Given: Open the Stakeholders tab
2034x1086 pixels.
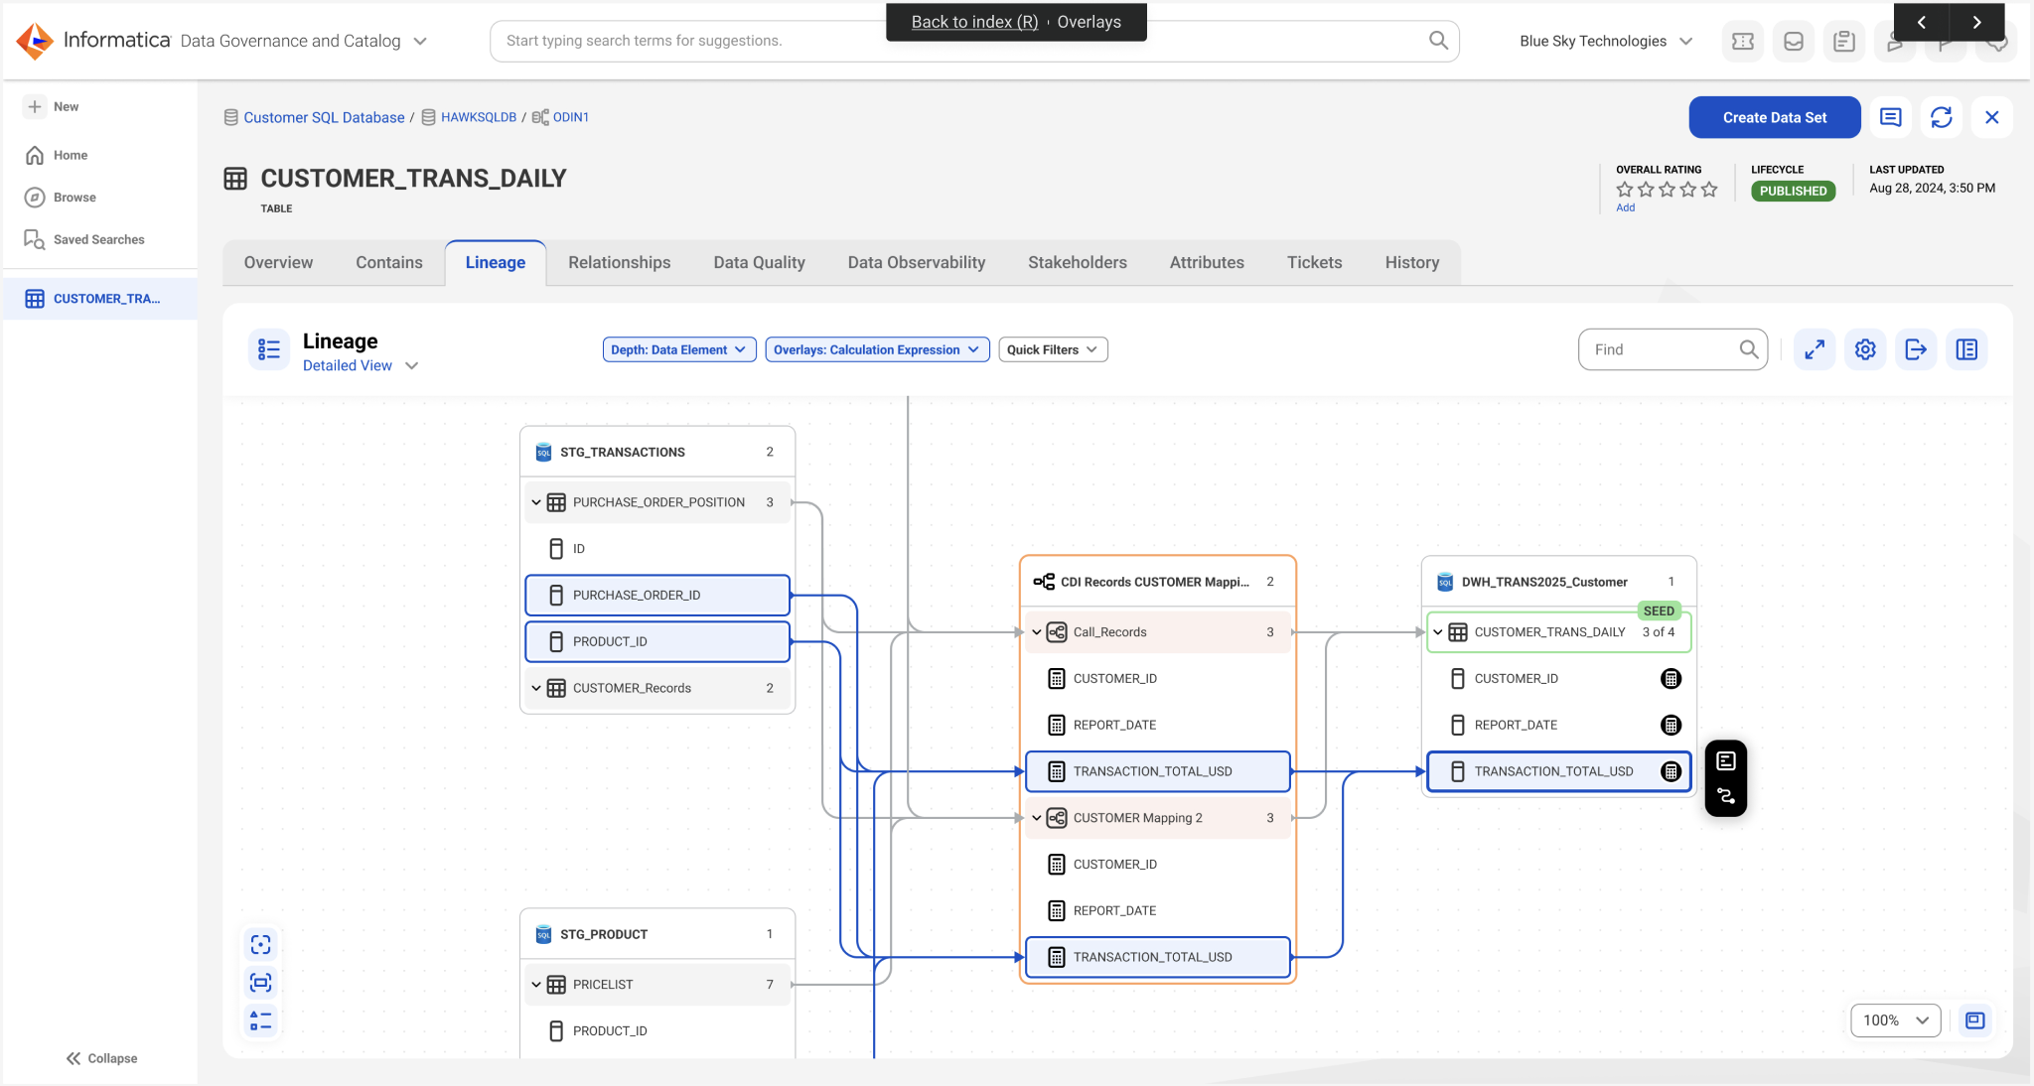Looking at the screenshot, I should click(x=1078, y=262).
